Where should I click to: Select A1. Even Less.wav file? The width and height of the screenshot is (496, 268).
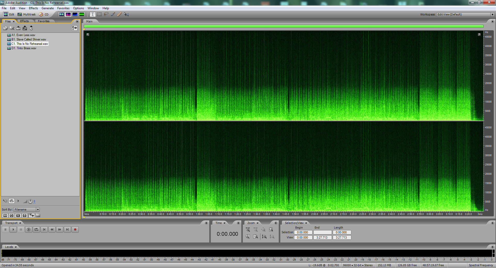(x=23, y=35)
